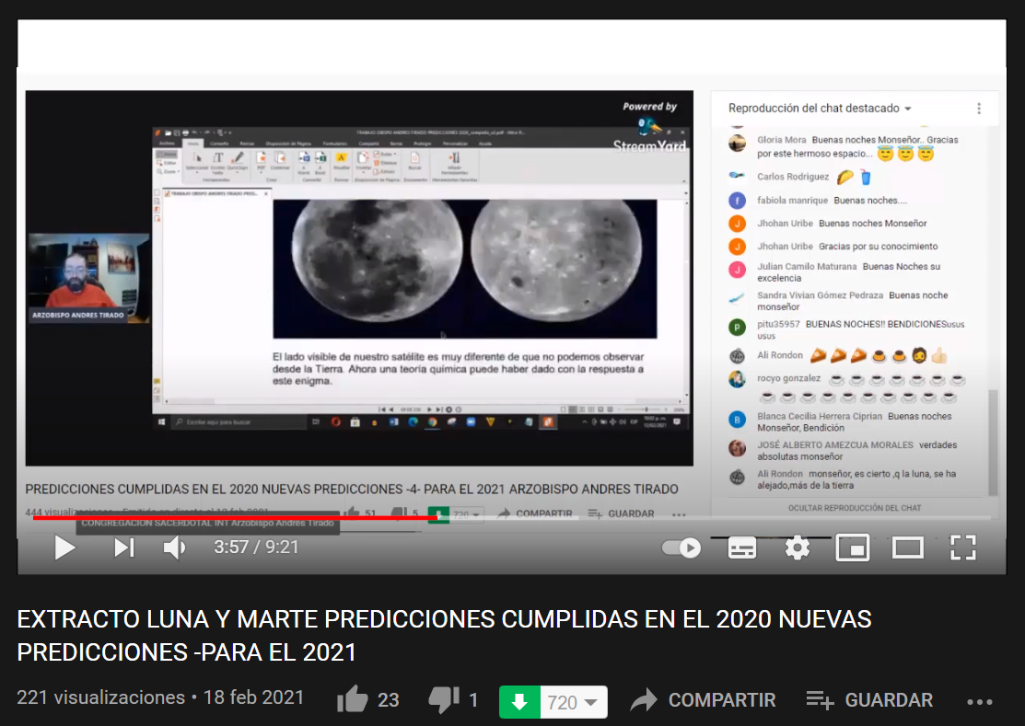The height and width of the screenshot is (726, 1025).
Task: Click Jhohan Uribe's 'Gracias por su conocimiento' message
Action: pyautogui.click(x=878, y=246)
